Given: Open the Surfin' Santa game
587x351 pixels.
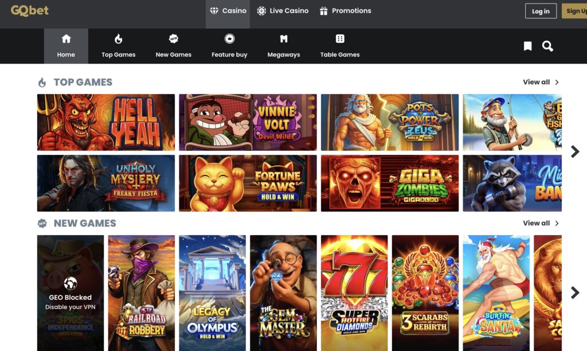Looking at the screenshot, I should [x=496, y=293].
